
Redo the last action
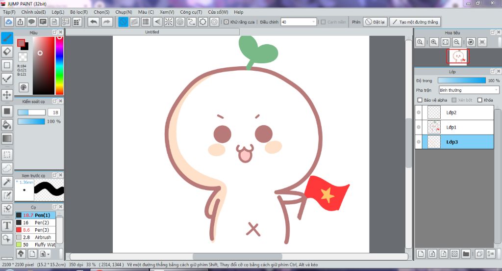click(x=106, y=22)
